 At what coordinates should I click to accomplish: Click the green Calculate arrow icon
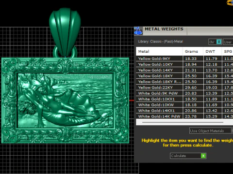[203, 156]
